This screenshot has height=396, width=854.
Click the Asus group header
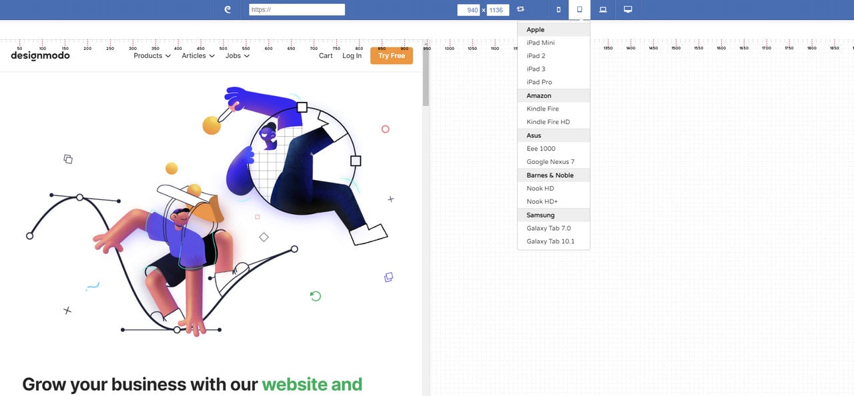[554, 135]
